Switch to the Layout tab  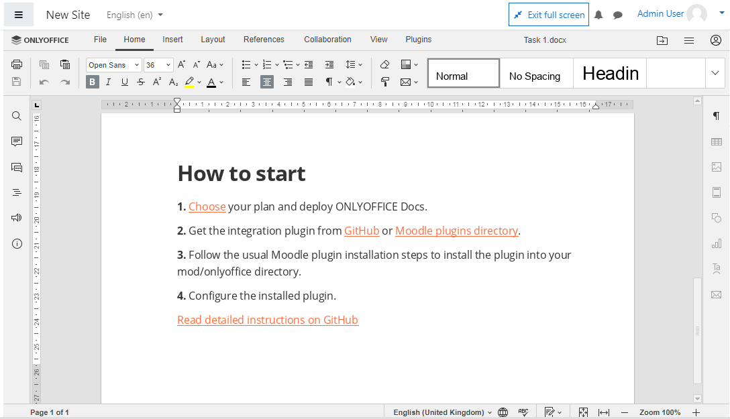(x=213, y=40)
